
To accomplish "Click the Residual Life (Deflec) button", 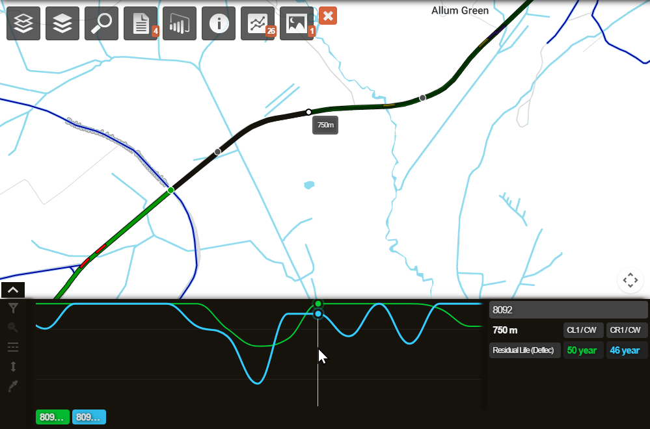I will pyautogui.click(x=524, y=350).
